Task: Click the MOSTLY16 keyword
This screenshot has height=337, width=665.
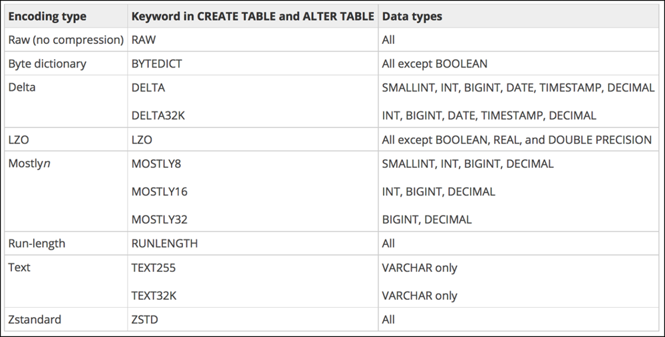Action: point(160,192)
